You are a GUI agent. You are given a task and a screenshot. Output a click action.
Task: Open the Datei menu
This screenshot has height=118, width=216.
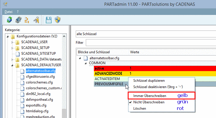(9, 12)
